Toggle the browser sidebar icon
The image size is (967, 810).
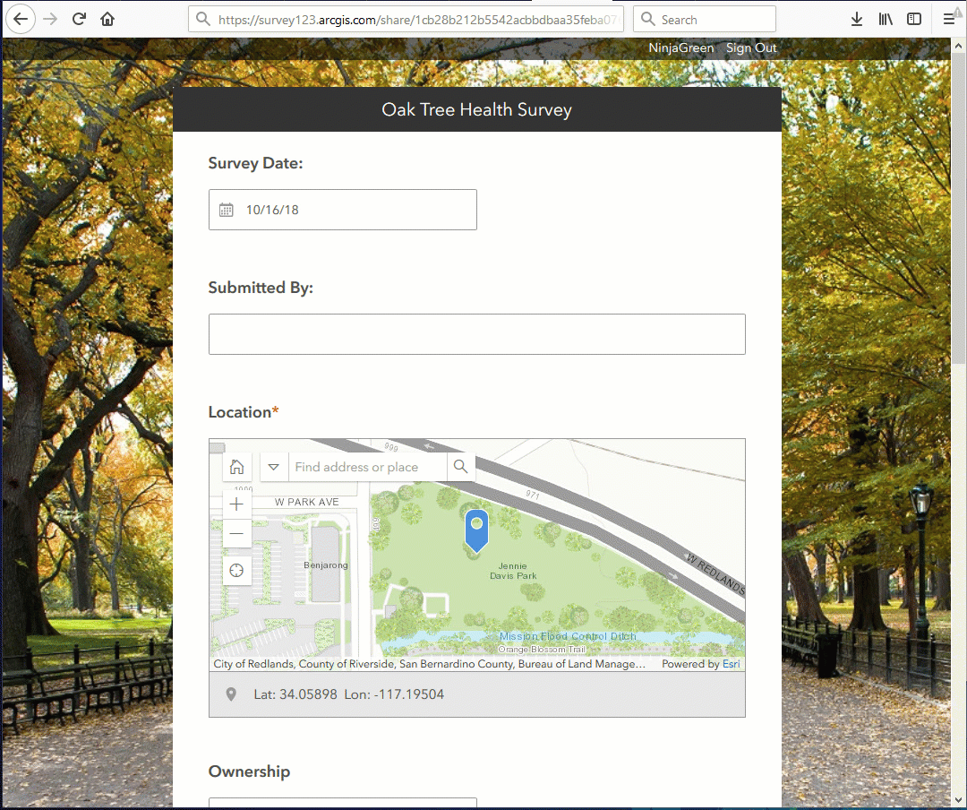(914, 19)
